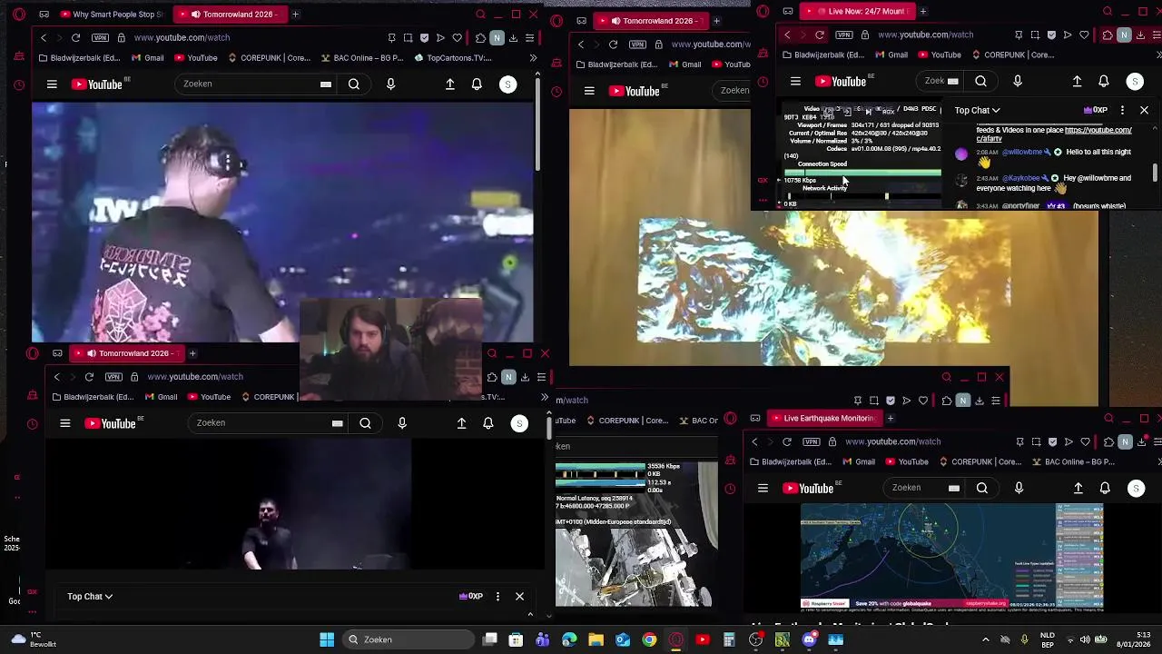Open TopCartoons.TV bookmark in Why Smart People window
The height and width of the screenshot is (654, 1162).
452,58
